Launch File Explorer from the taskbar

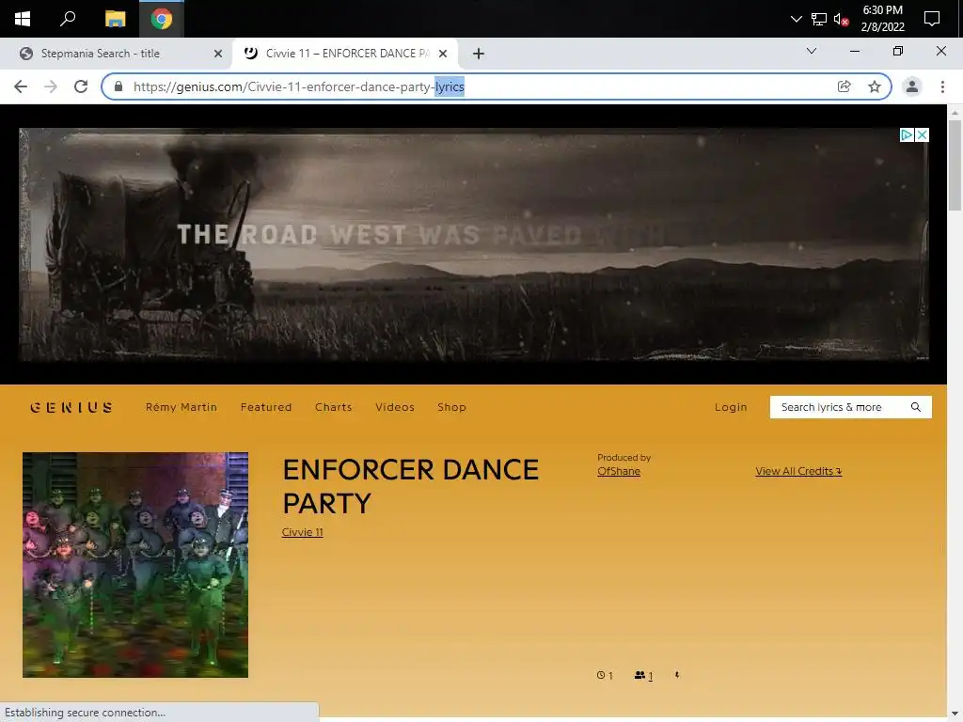pyautogui.click(x=115, y=19)
